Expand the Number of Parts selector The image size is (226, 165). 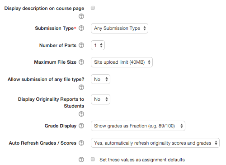point(98,45)
